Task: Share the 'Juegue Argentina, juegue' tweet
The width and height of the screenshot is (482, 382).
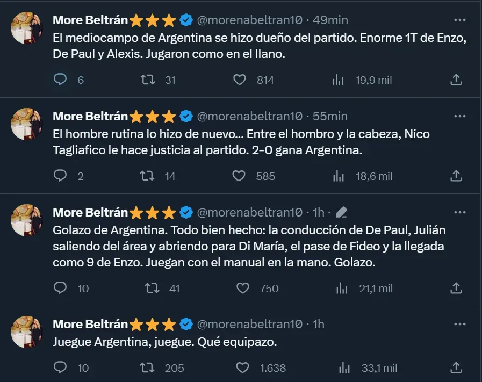Action: click(456, 368)
